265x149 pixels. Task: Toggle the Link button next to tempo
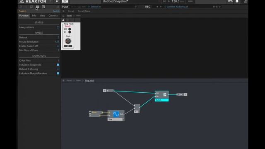190,1
